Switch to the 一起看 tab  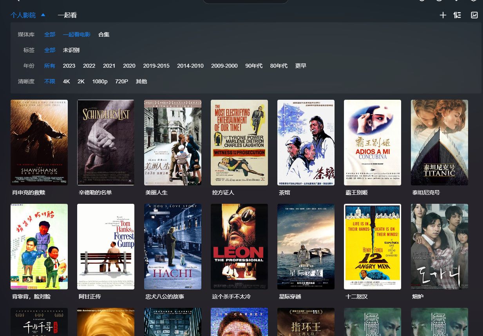tap(67, 15)
